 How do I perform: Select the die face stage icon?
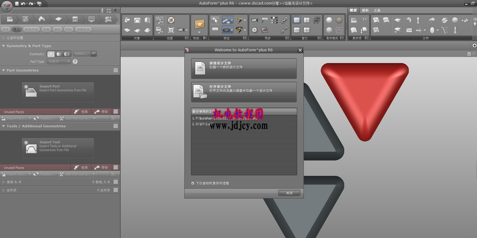(42, 19)
